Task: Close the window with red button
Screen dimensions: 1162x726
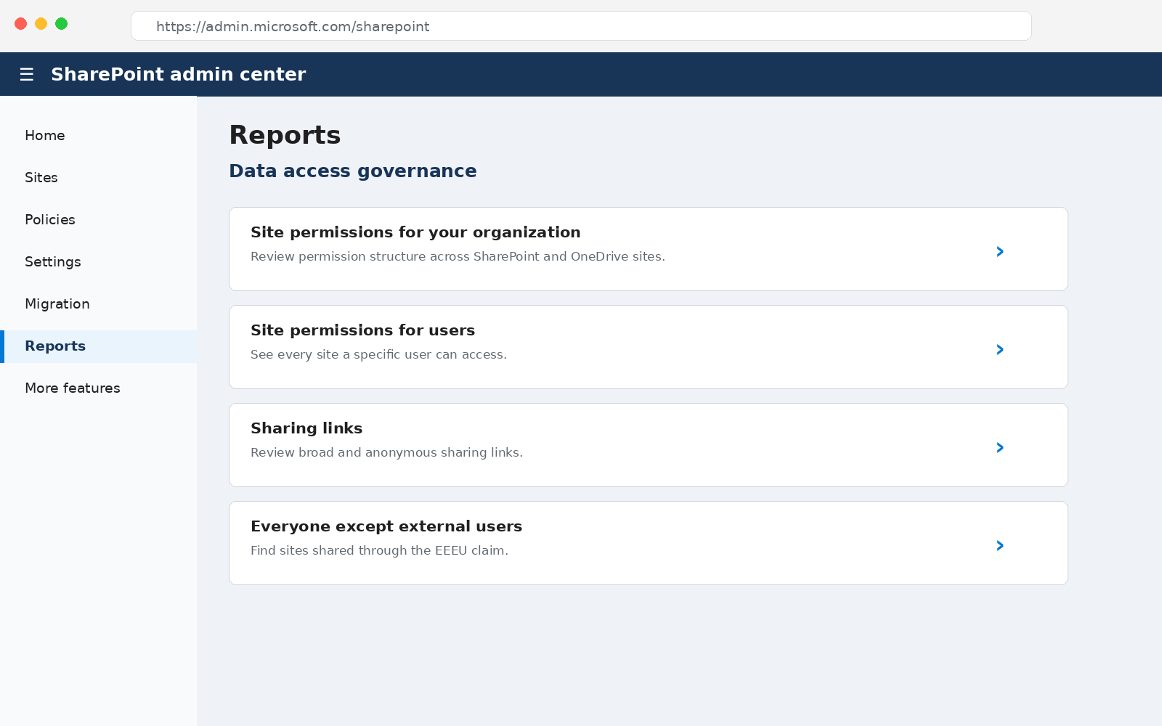Action: [x=21, y=24]
